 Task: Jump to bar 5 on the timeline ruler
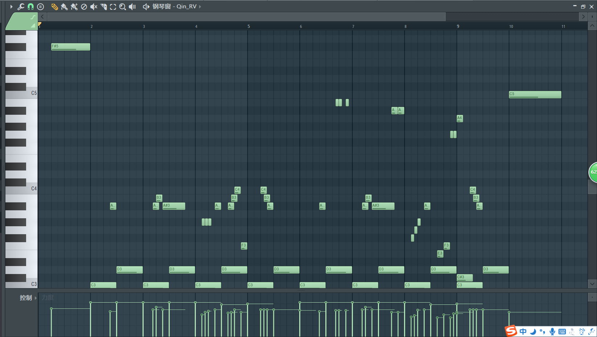coord(248,26)
